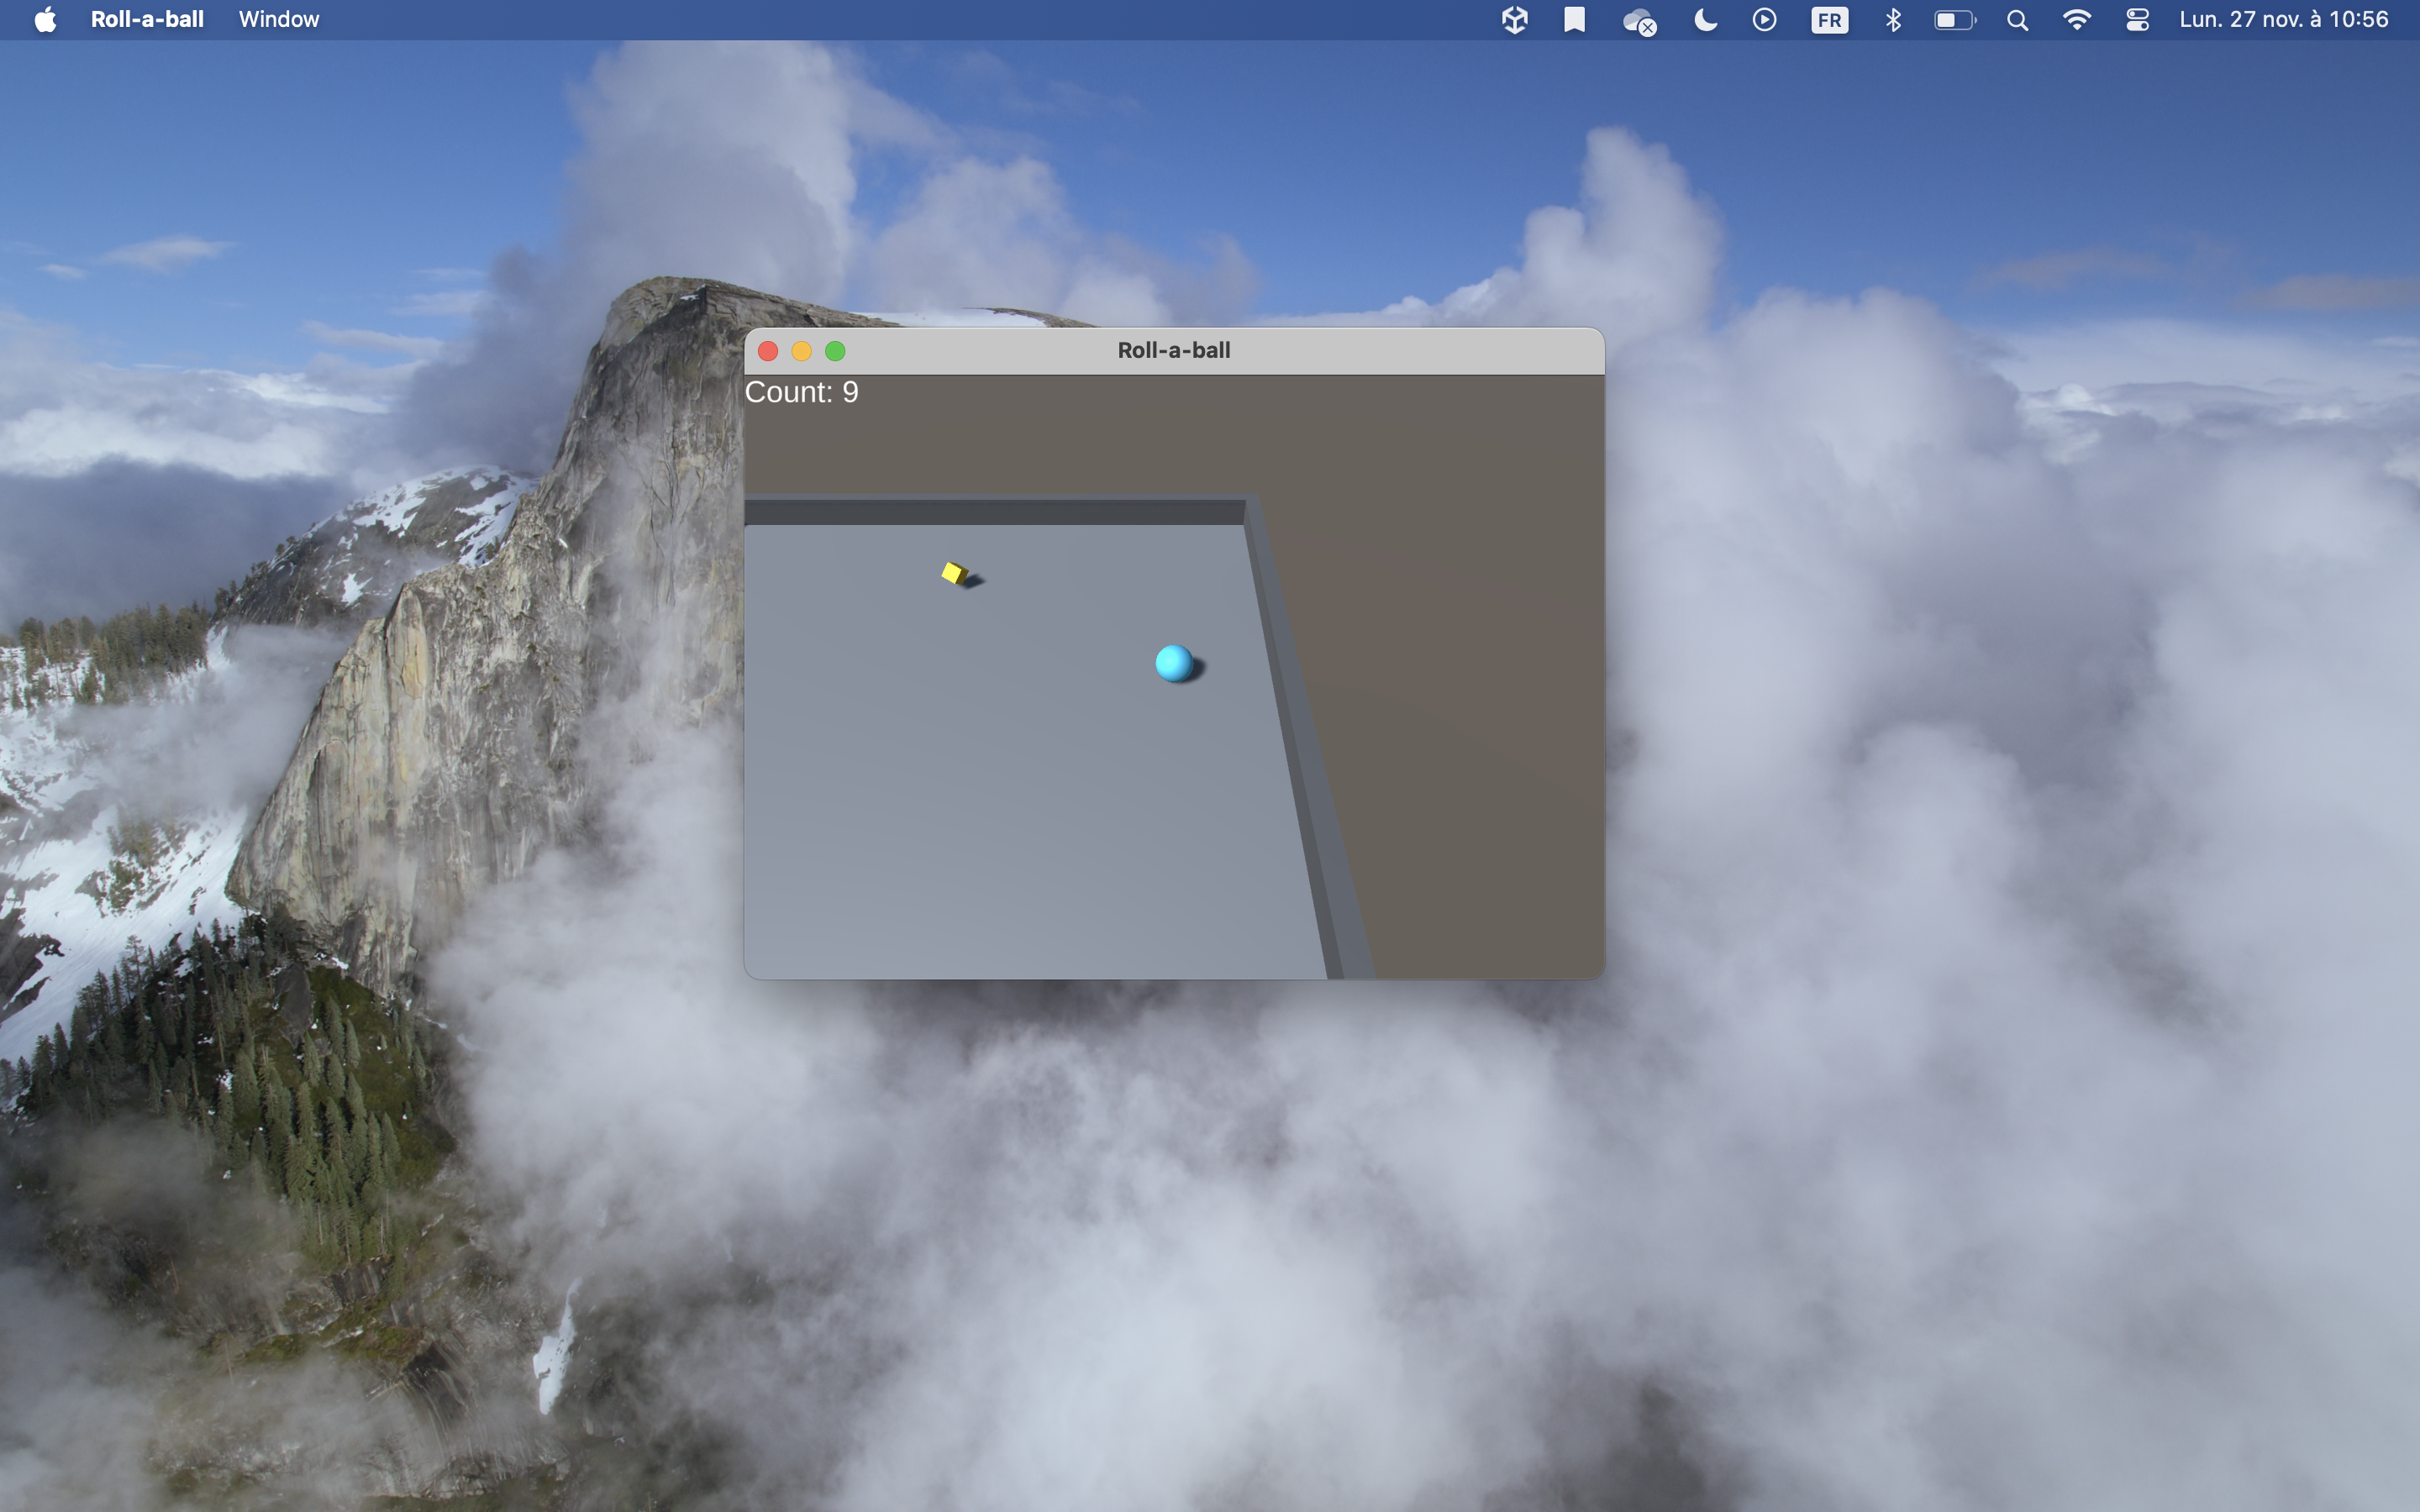Show the battery status menu
The height and width of the screenshot is (1512, 2420).
pyautogui.click(x=1955, y=20)
